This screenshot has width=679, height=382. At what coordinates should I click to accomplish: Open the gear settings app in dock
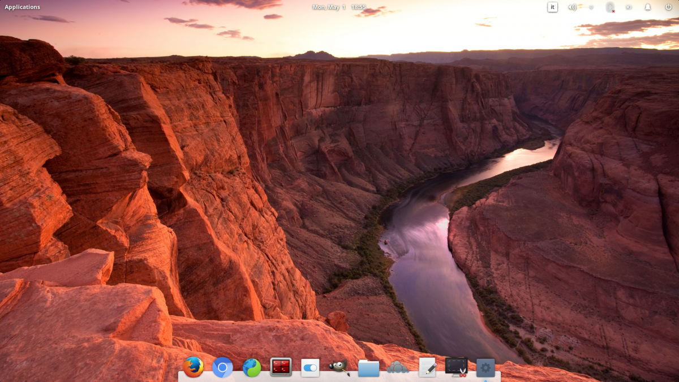[485, 367]
